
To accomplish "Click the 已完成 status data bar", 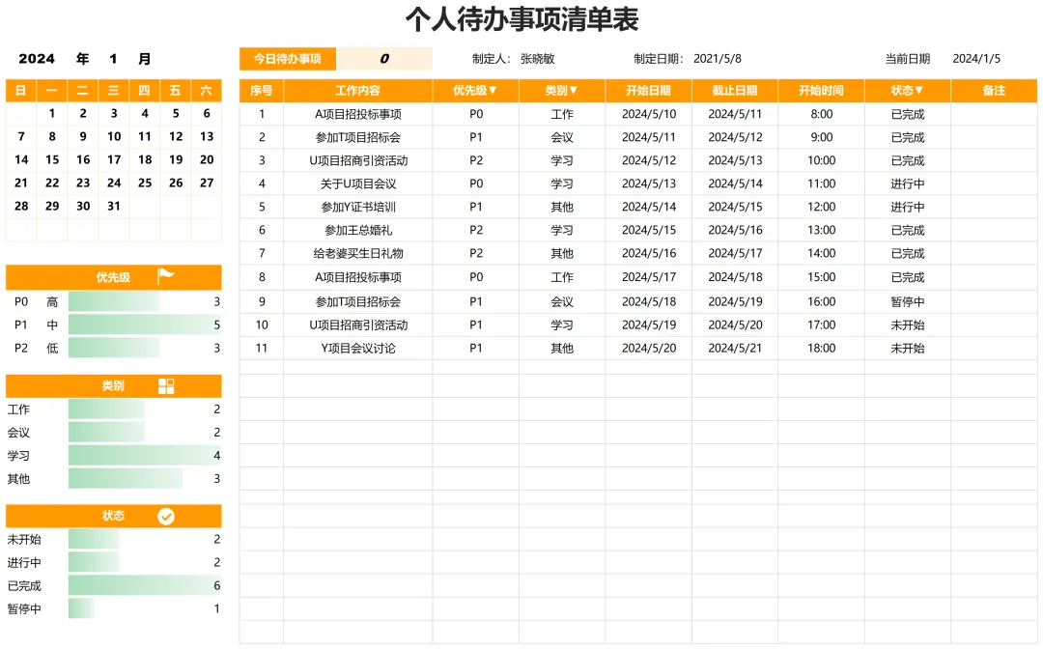I will coord(144,585).
